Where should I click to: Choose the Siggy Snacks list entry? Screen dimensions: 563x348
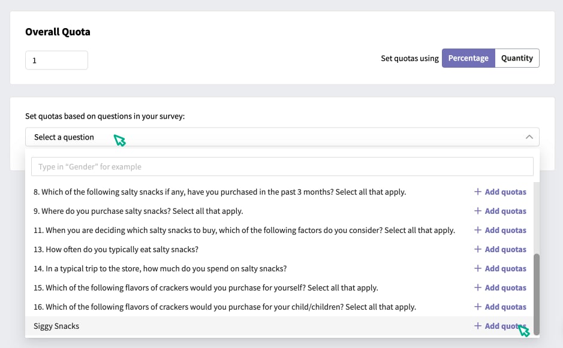pyautogui.click(x=56, y=326)
